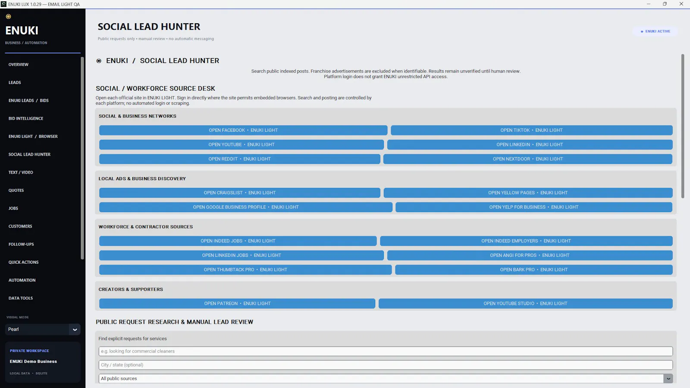The image size is (690, 388).
Task: Select Social Lead Hunter in the sidebar
Action: pyautogui.click(x=29, y=154)
